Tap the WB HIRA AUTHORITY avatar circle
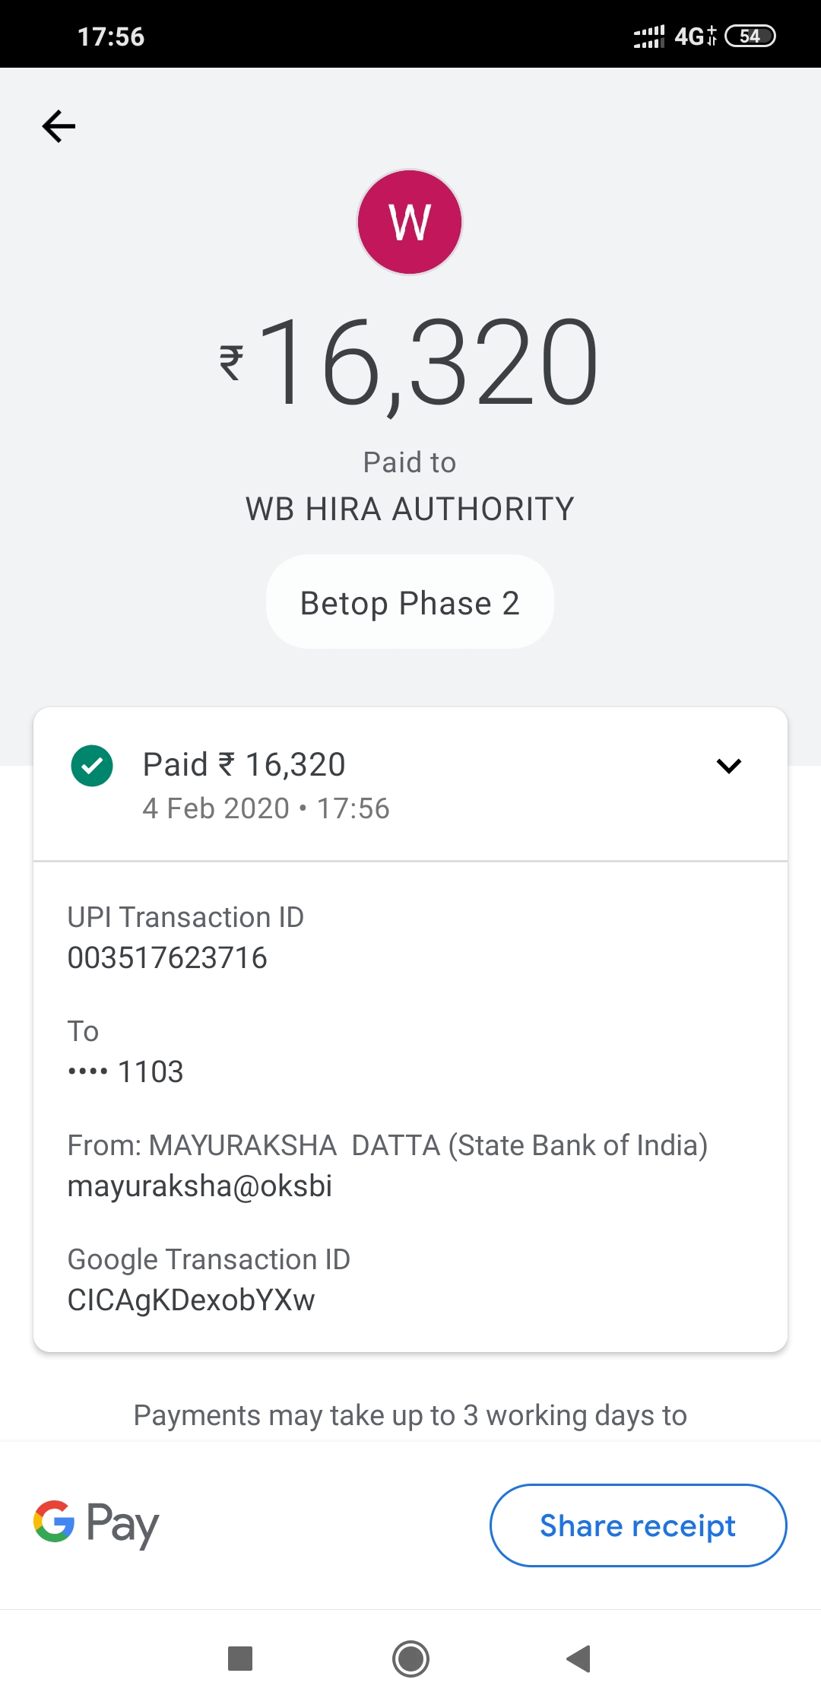Screen dimensions: 821x1708 [x=410, y=221]
